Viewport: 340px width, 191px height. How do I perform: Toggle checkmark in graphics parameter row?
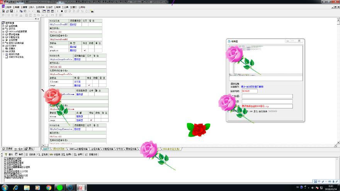85,50
